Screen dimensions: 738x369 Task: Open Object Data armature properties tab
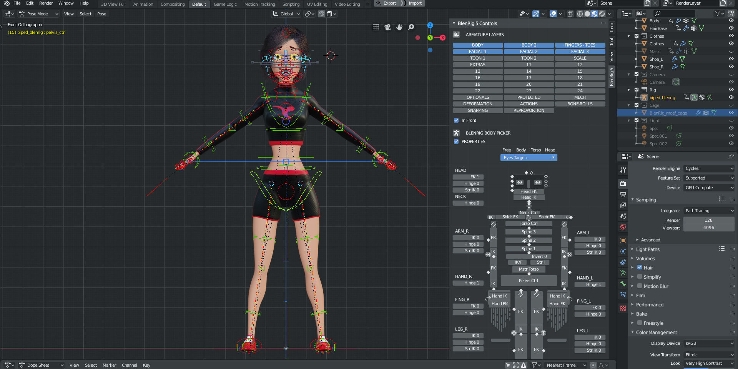click(623, 273)
